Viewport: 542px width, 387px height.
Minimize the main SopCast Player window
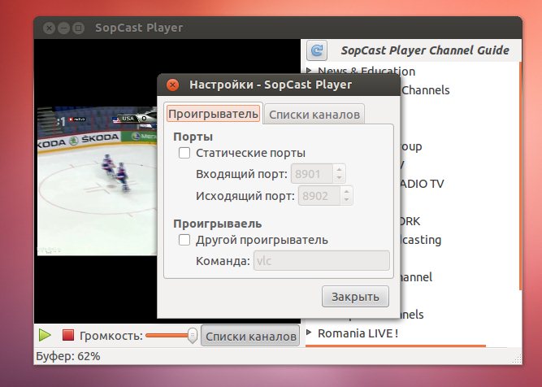63,28
